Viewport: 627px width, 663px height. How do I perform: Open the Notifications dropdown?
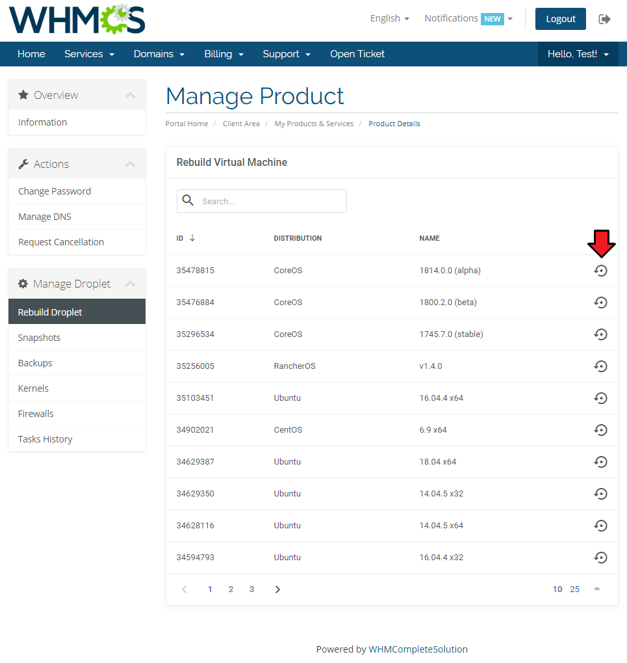[468, 19]
